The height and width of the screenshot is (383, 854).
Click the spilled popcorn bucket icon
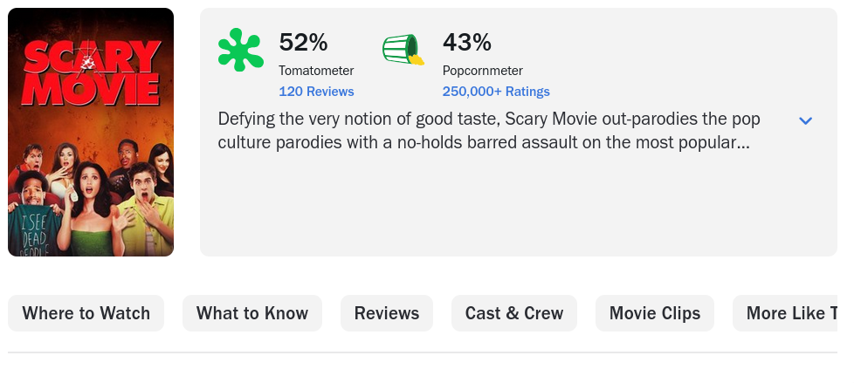tap(403, 50)
